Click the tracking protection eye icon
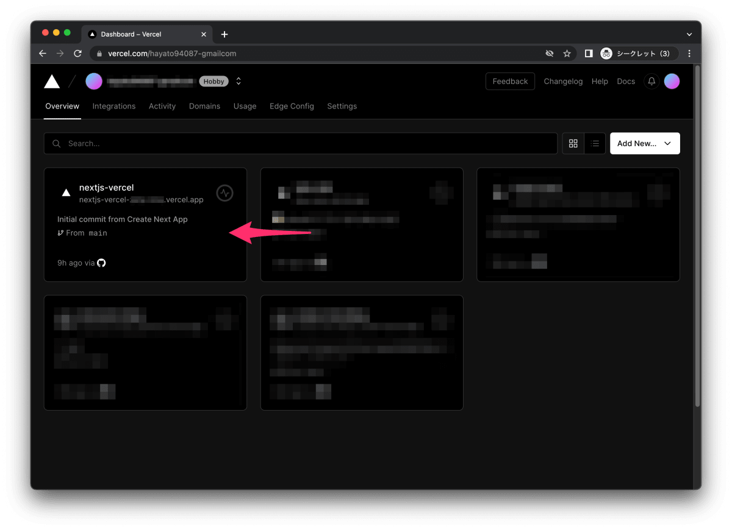This screenshot has height=530, width=732. coord(549,54)
